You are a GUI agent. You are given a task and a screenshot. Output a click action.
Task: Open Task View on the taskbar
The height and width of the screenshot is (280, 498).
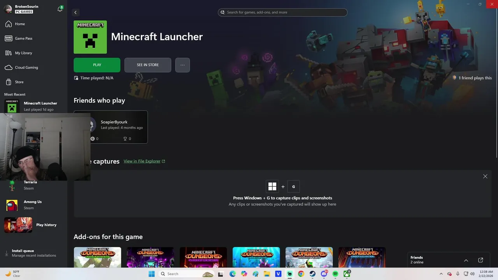pyautogui.click(x=221, y=274)
